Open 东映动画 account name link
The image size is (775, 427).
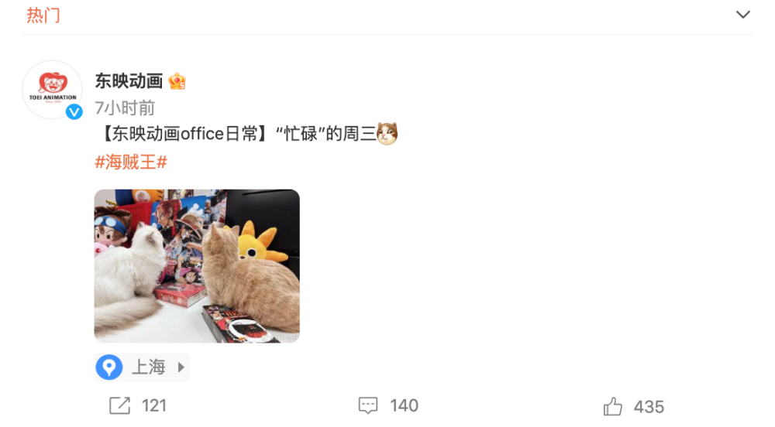tap(129, 81)
